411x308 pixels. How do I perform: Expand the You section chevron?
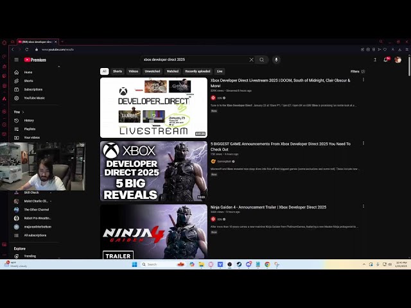[x=23, y=112]
